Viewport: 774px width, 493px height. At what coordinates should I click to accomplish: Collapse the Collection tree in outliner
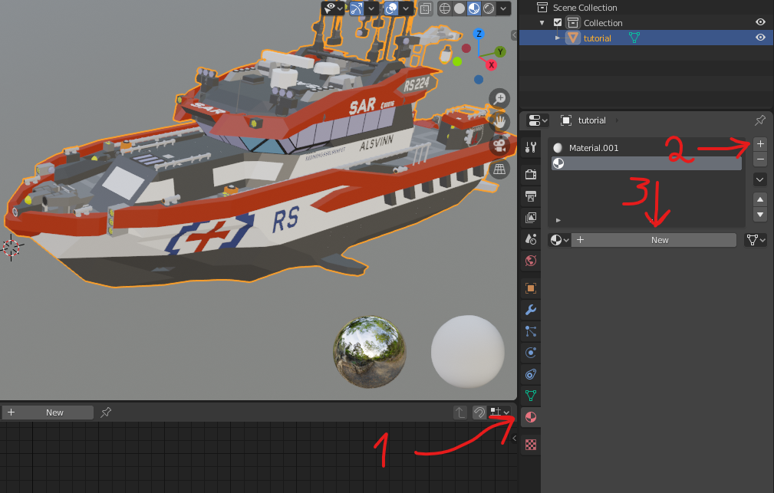click(542, 22)
